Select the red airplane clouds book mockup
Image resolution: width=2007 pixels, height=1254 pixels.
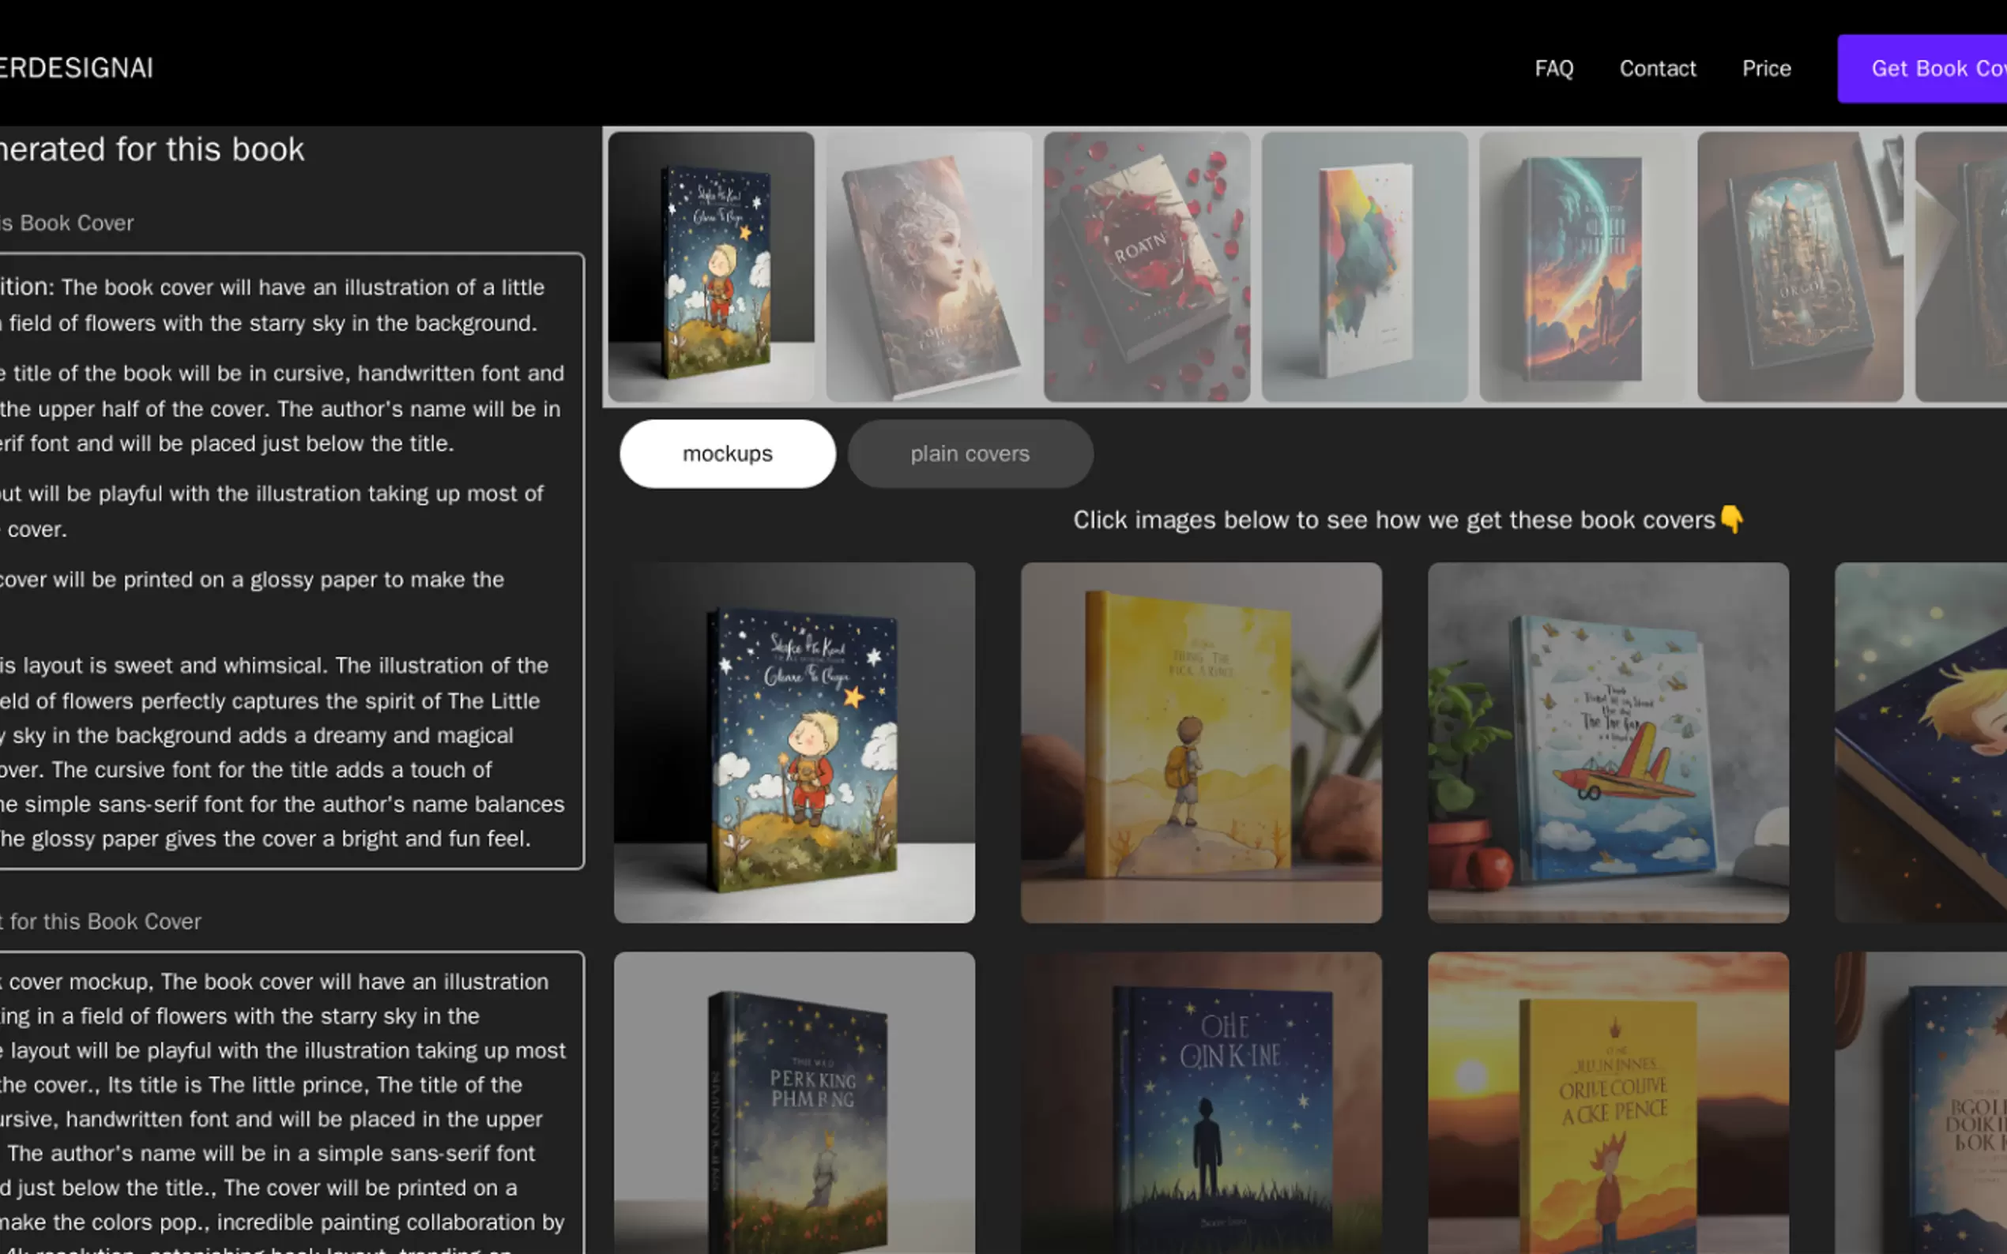1607,742
